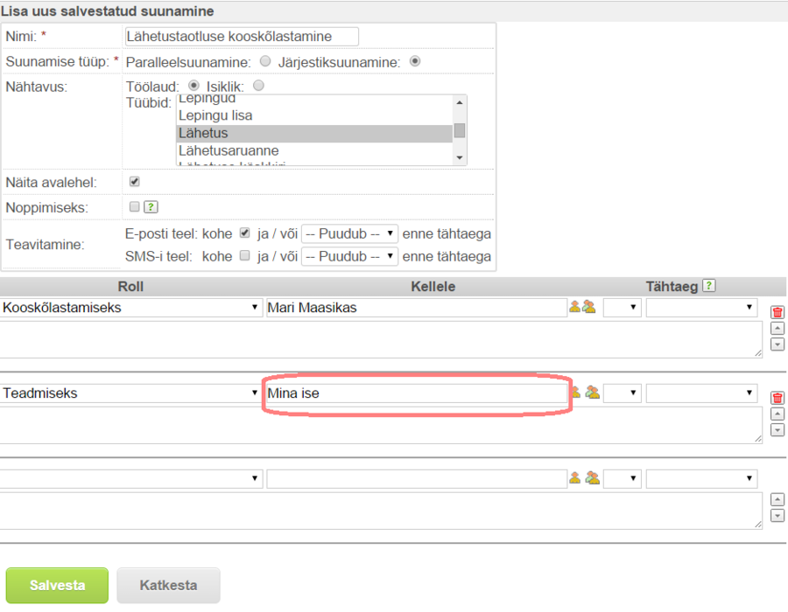Choose Töölaud visibility option

click(193, 86)
